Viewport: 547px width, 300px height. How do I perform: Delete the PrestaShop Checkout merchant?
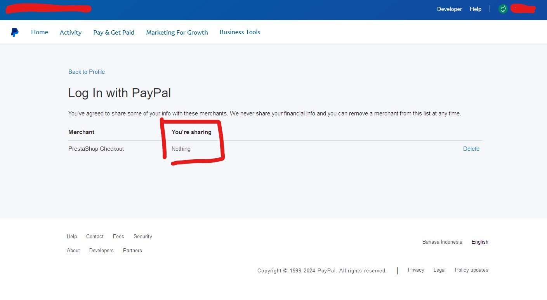[471, 149]
